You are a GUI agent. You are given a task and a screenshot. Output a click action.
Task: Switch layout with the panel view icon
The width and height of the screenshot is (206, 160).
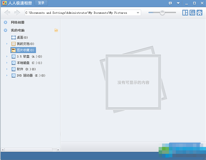point(185,13)
